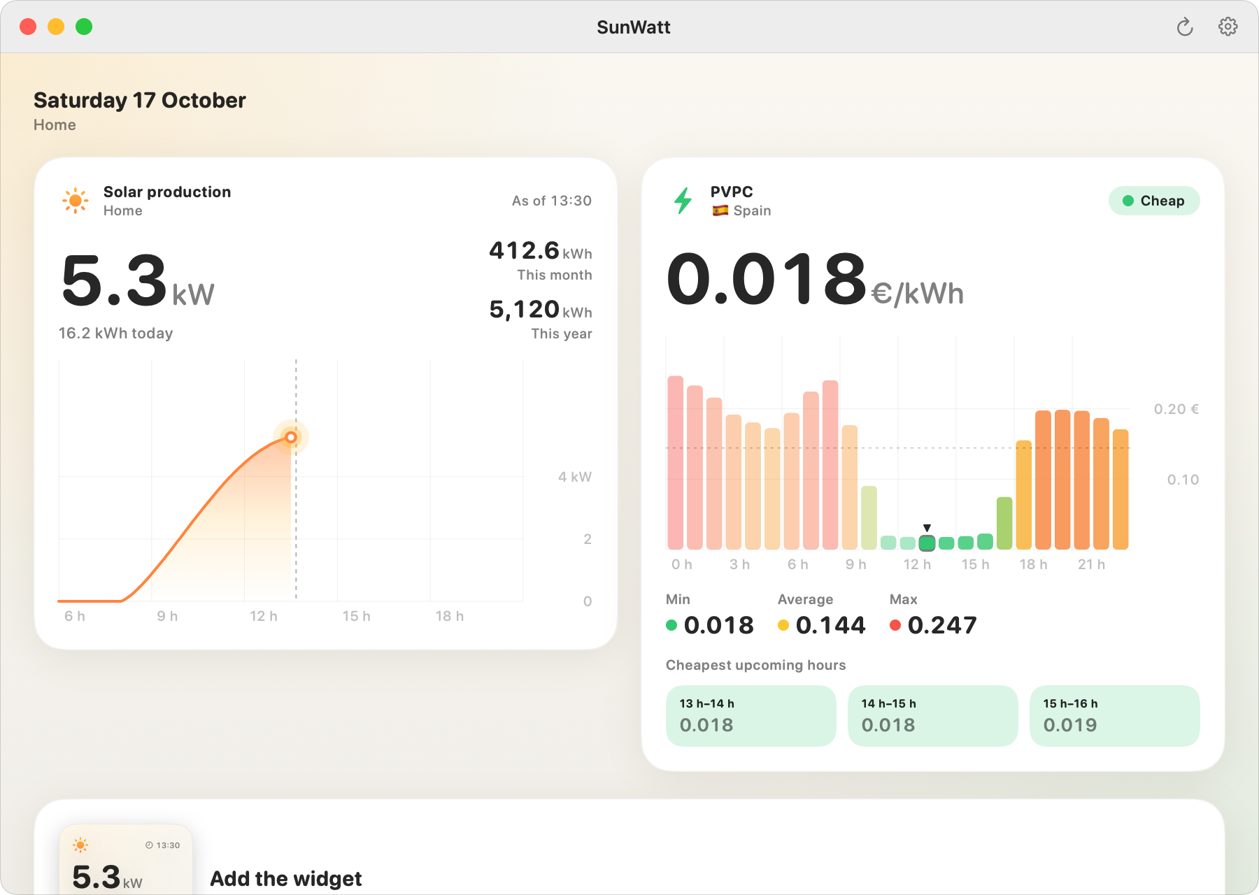Click the black triangle current-hour indicator
Screen dimensions: 1259x895
pos(927,528)
